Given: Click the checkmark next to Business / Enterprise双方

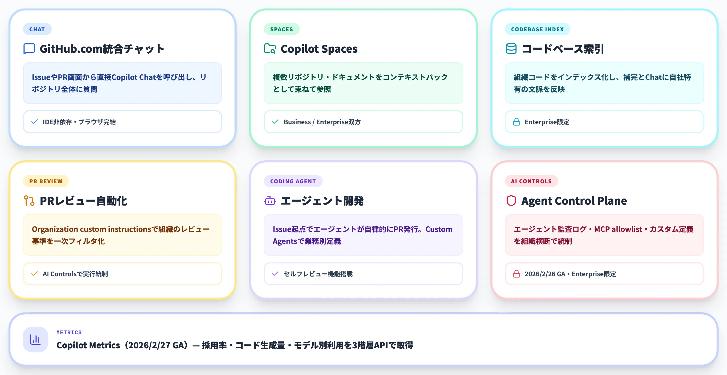Looking at the screenshot, I should pos(275,122).
